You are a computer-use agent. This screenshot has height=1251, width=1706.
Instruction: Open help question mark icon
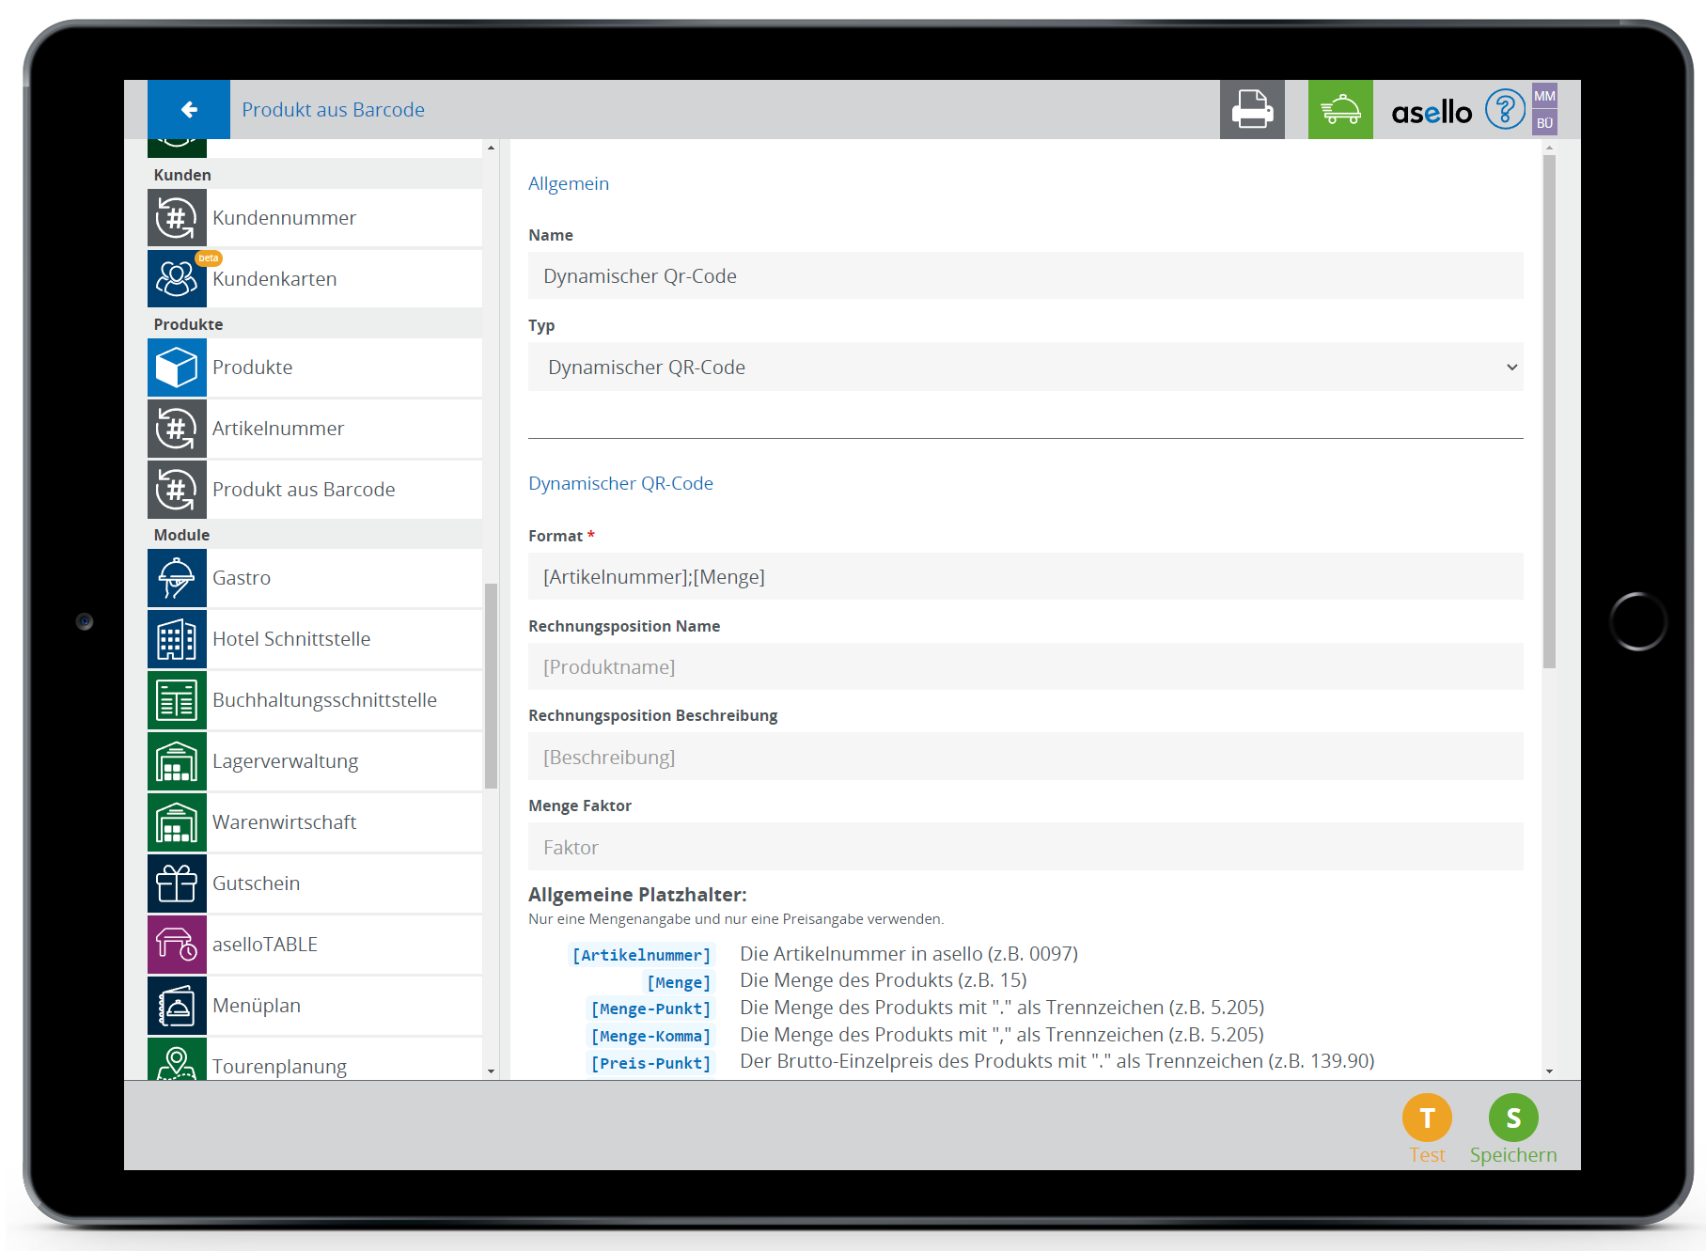point(1504,110)
